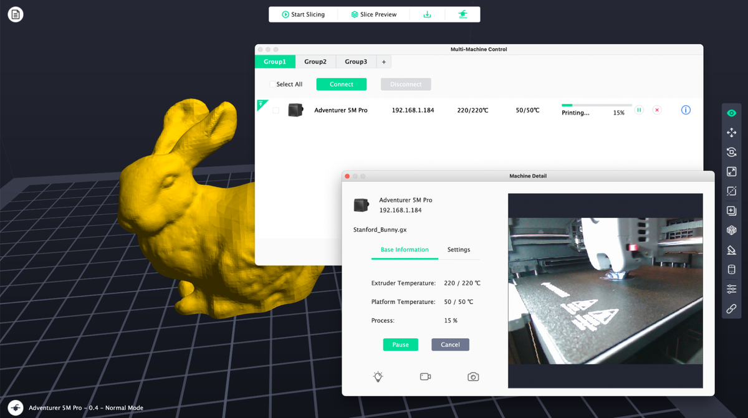Select the View (eye) tool
The height and width of the screenshot is (418, 748).
pos(732,113)
